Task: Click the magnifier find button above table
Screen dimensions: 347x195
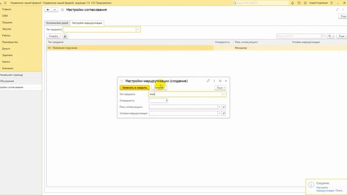Action: click(331, 36)
